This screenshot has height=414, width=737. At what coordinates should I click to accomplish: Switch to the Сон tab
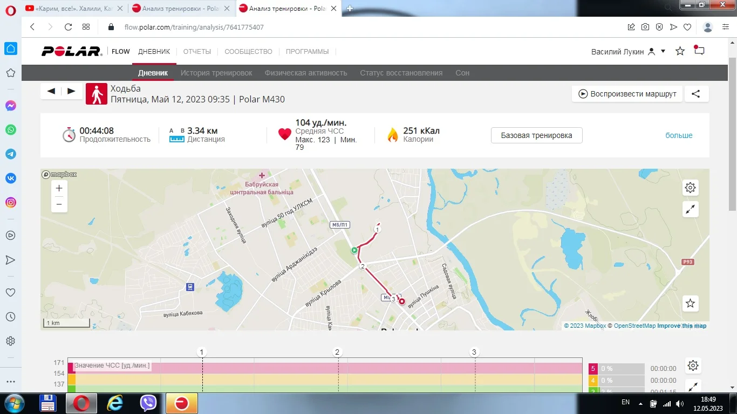click(462, 73)
